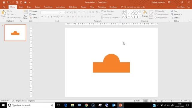Pick the down arrow shape in the gallery
The width and height of the screenshot is (192, 108).
pyautogui.click(x=137, y=14)
